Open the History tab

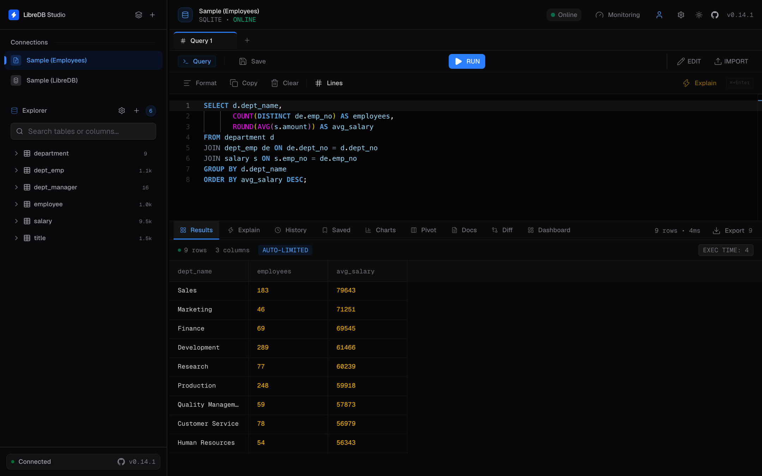click(291, 230)
